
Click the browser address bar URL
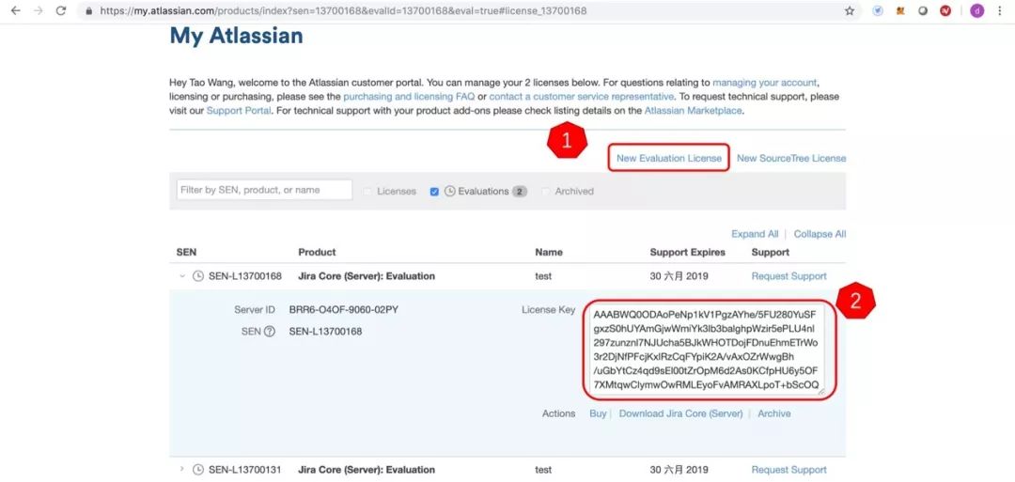(x=343, y=11)
